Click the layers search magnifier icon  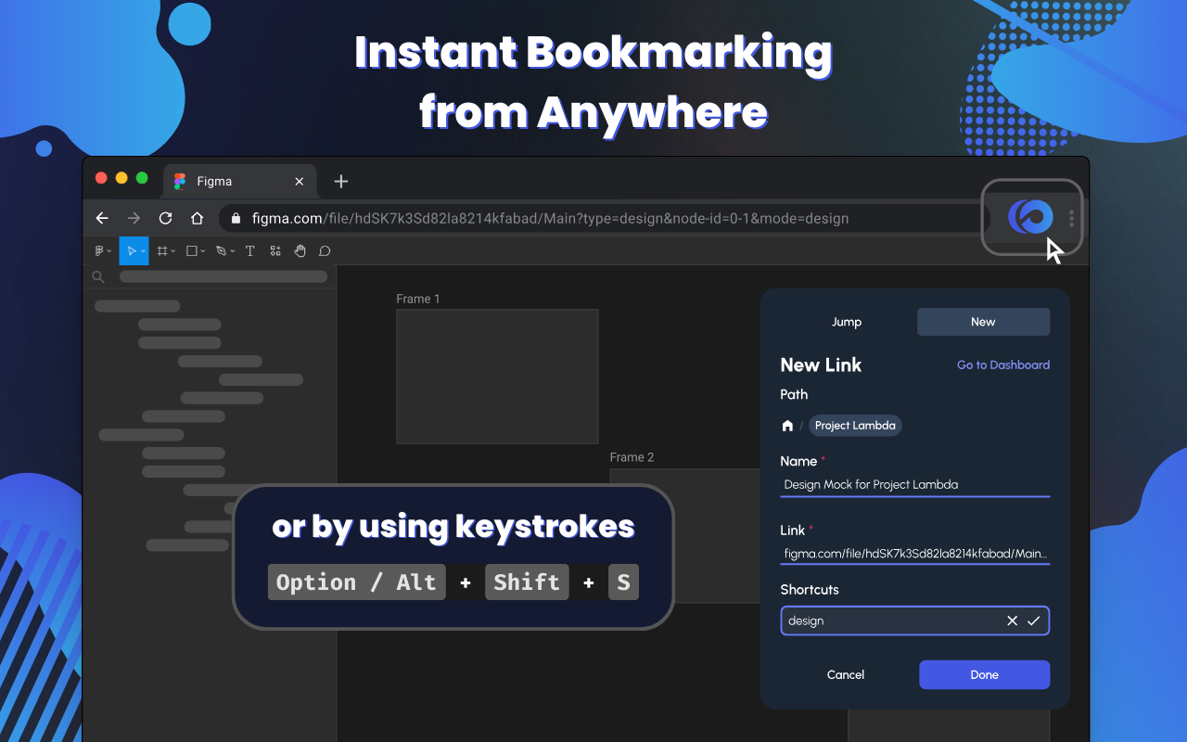point(98,276)
